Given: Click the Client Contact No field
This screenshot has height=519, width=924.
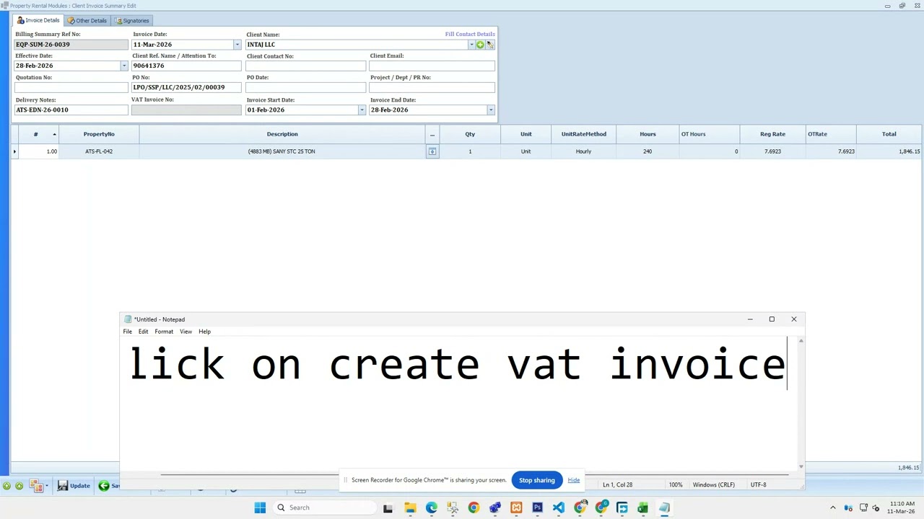Looking at the screenshot, I should pos(306,66).
